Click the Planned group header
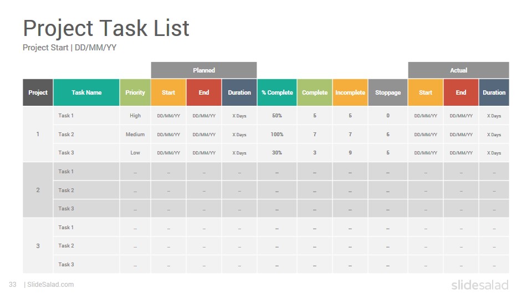 203,70
